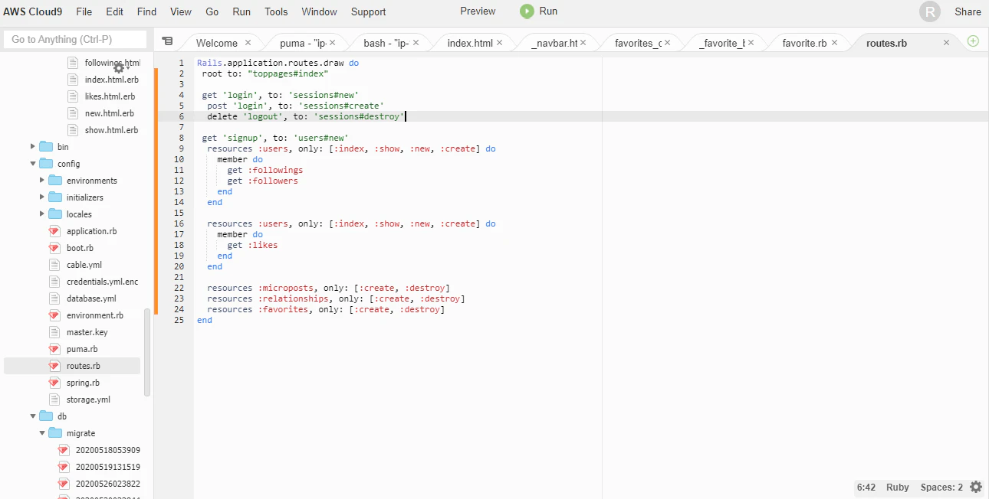Open the Support menu
This screenshot has width=989, height=499.
tap(369, 11)
